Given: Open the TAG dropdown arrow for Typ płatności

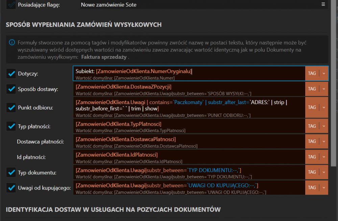Looking at the screenshot, I should click(x=324, y=126).
